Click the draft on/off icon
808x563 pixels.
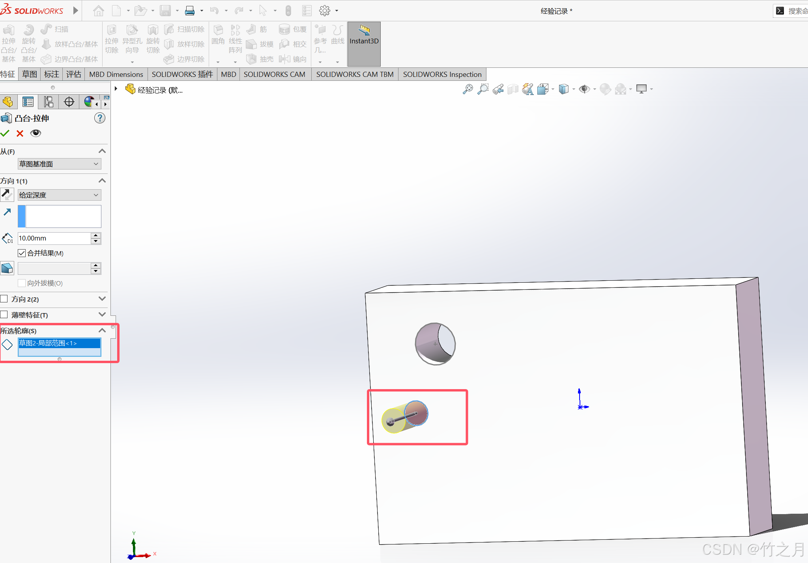coord(7,268)
